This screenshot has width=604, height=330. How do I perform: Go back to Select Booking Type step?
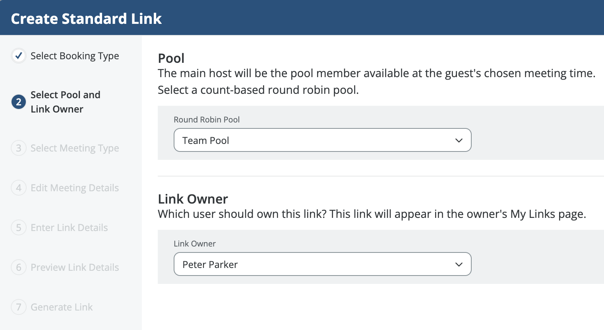75,56
